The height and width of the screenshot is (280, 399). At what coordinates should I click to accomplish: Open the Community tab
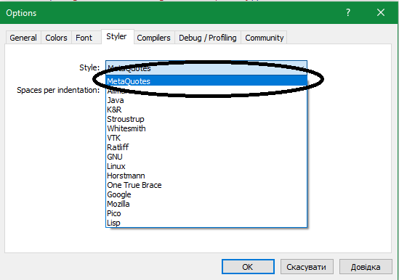click(x=264, y=38)
